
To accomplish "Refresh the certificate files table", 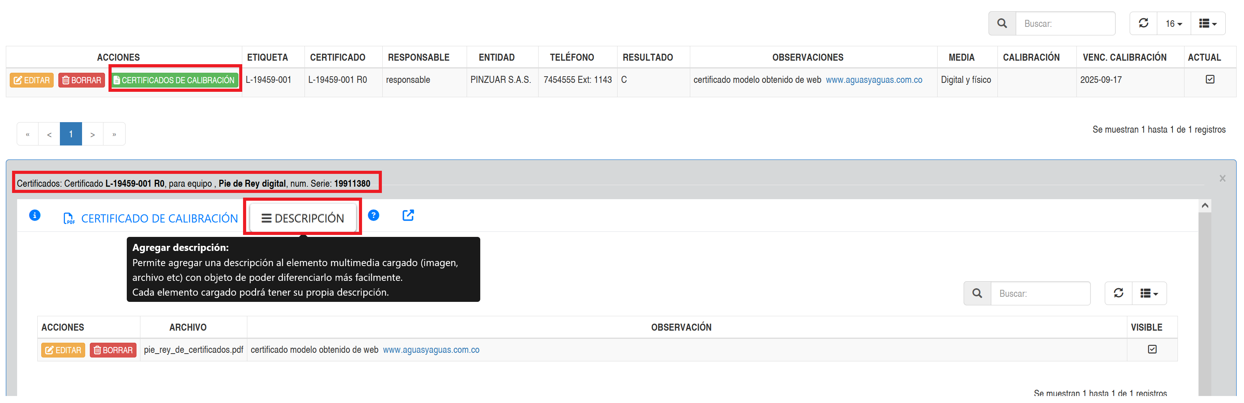I will [x=1118, y=293].
